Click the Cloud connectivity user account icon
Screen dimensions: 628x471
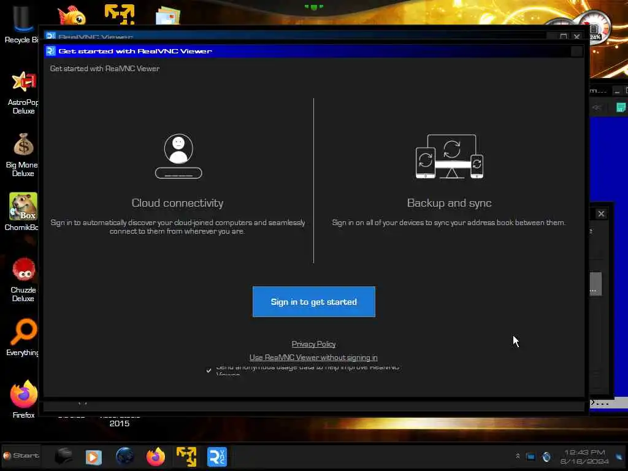point(178,156)
